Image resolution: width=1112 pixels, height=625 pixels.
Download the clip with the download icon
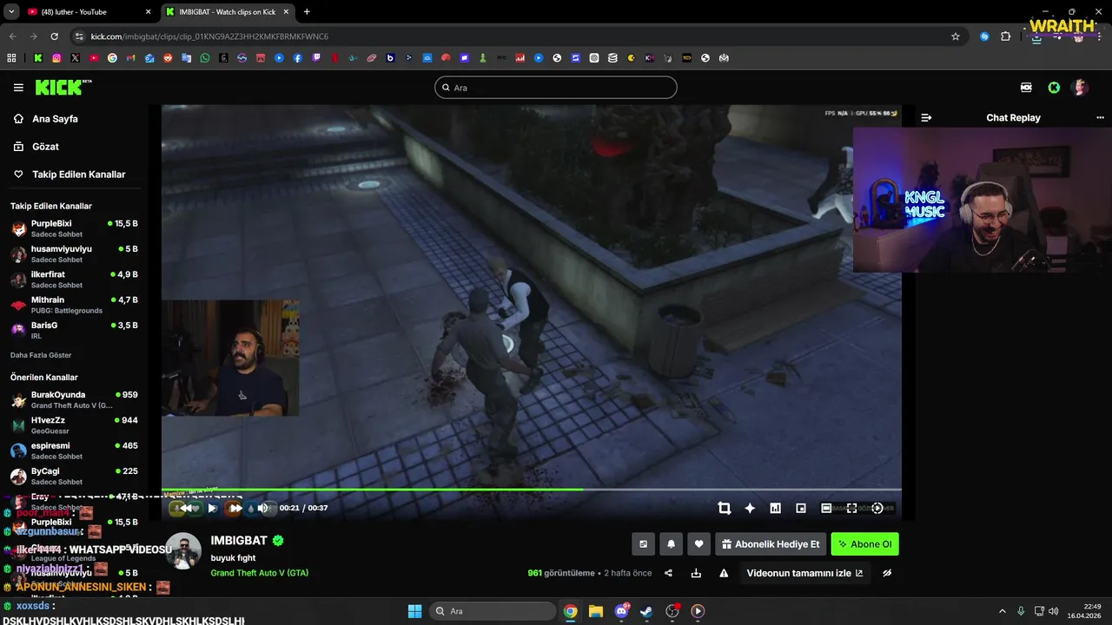pos(696,573)
